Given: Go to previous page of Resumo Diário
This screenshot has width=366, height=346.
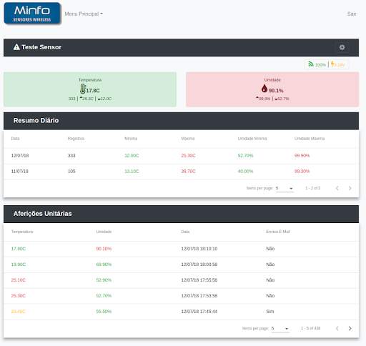Looking at the screenshot, I should pos(337,188).
